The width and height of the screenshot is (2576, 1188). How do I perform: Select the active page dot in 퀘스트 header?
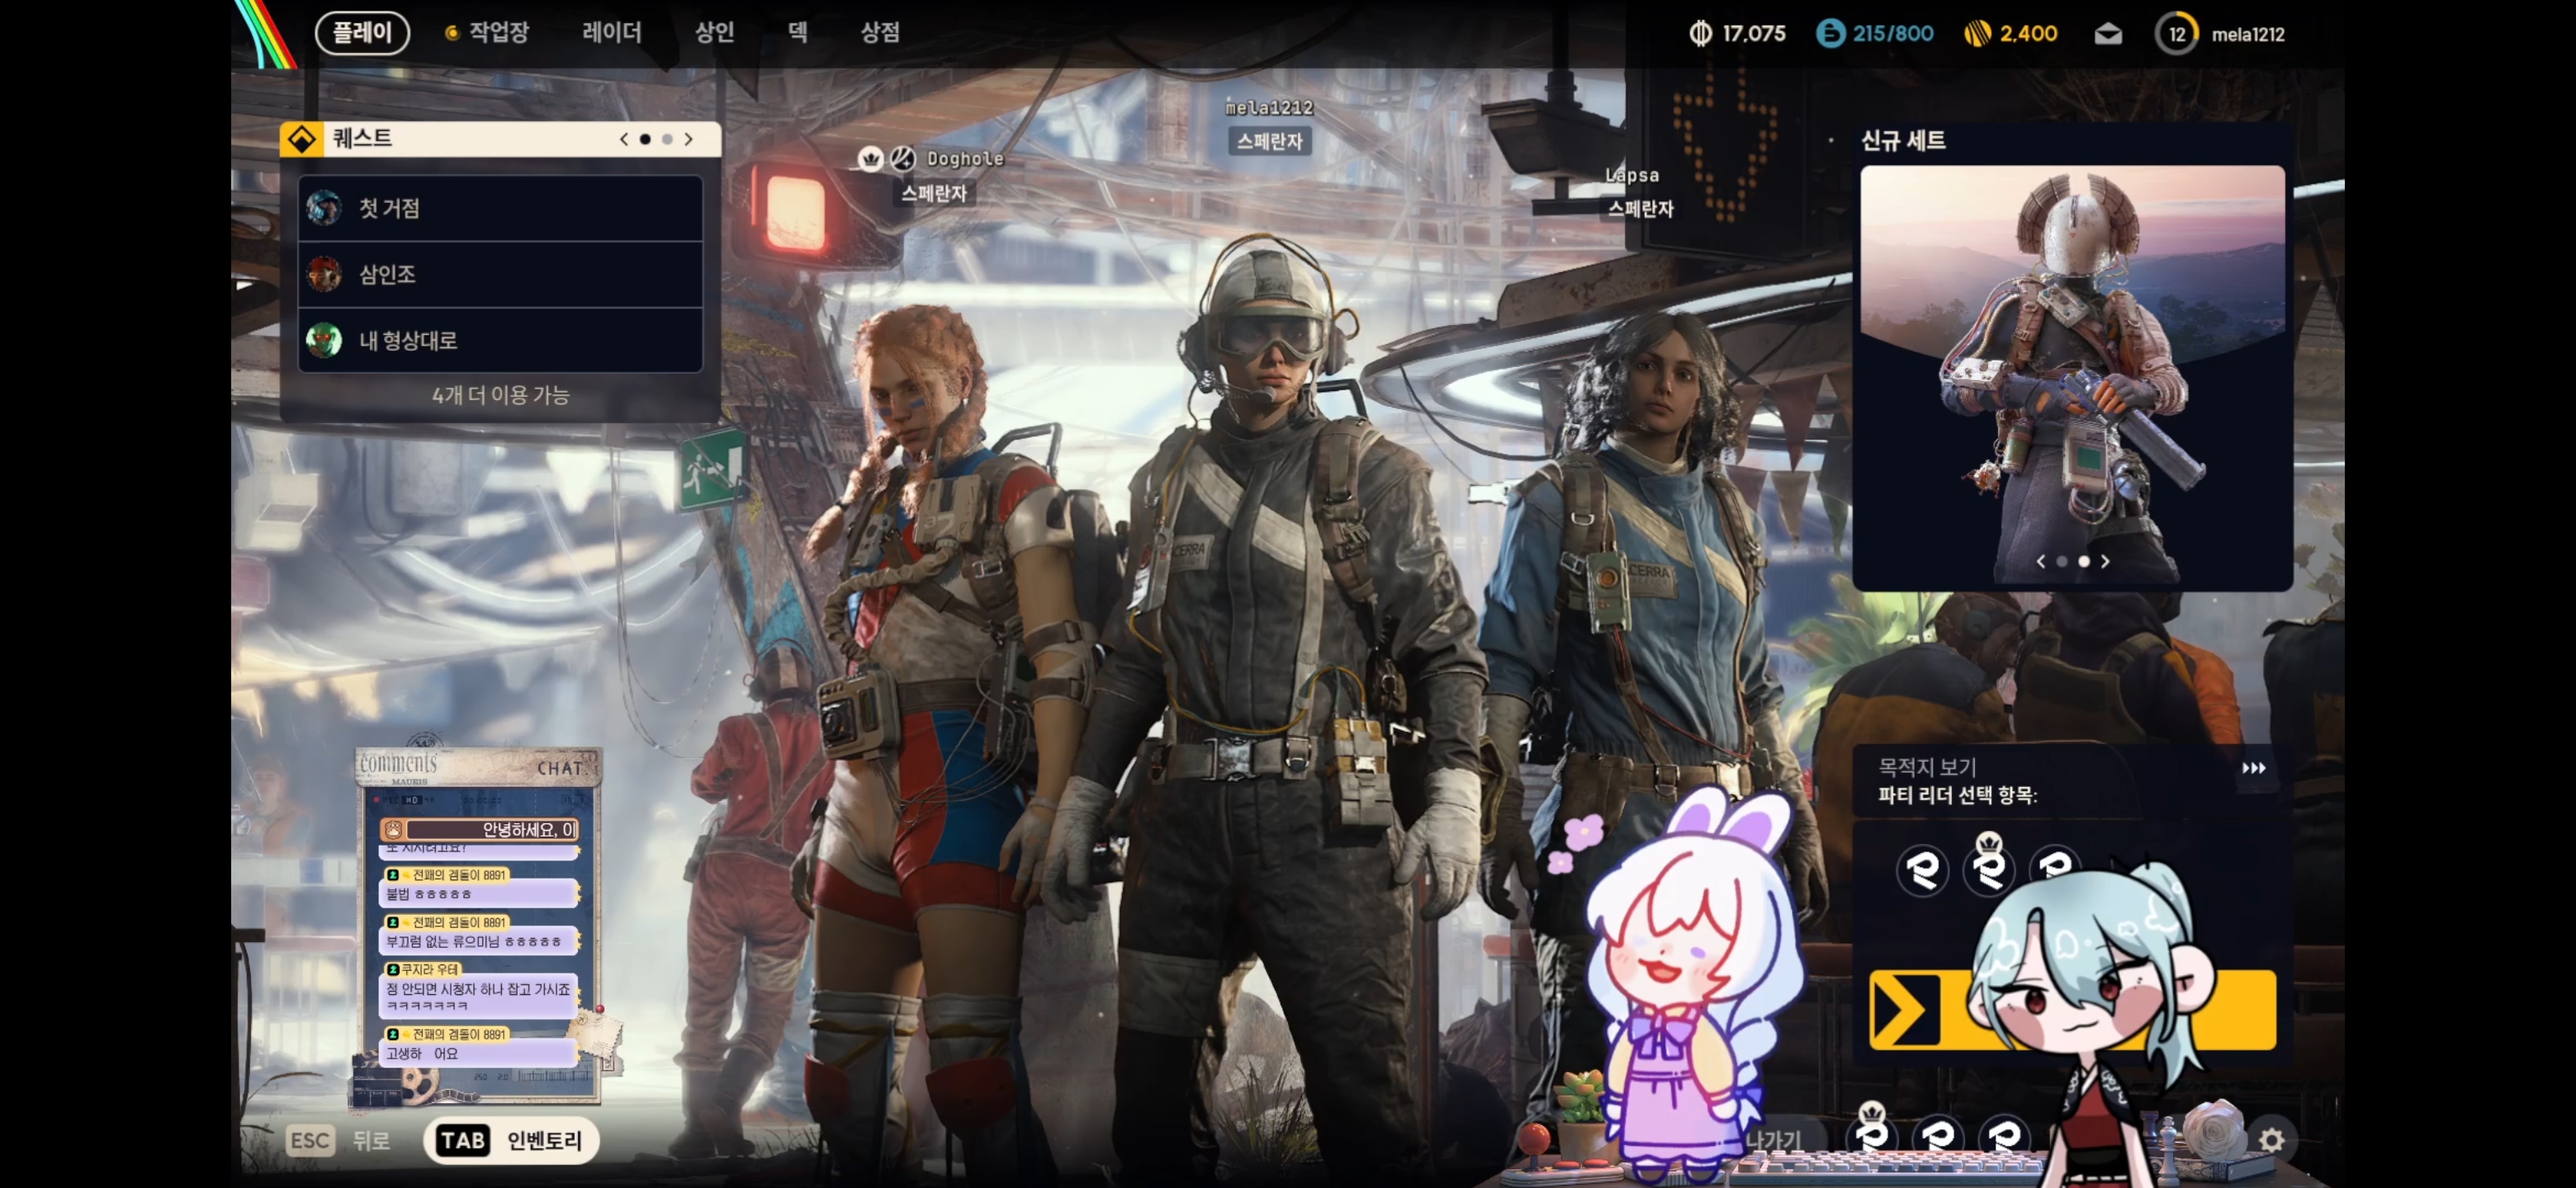645,140
